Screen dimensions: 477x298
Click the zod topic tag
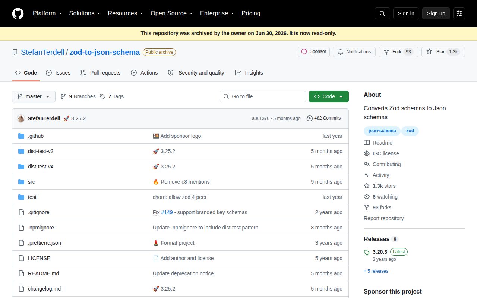click(x=410, y=131)
